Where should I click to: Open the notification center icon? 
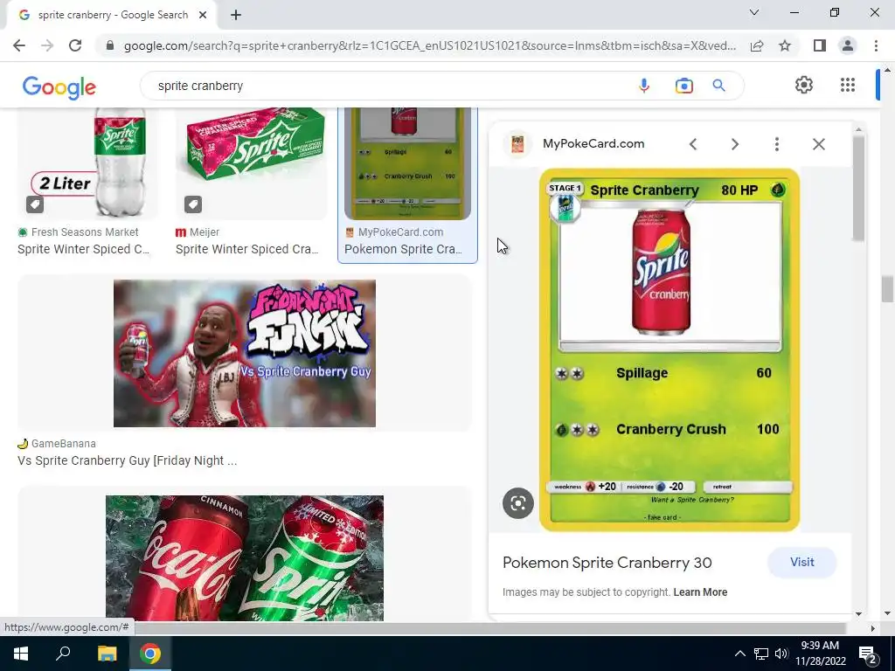868,654
